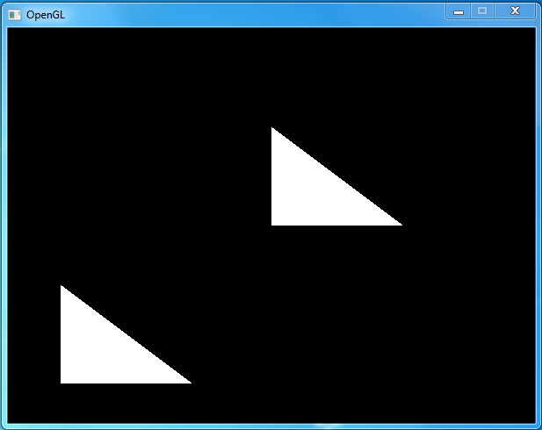Viewport: 542px width, 430px height.
Task: Maximize the OpenGL window
Action: click(482, 11)
